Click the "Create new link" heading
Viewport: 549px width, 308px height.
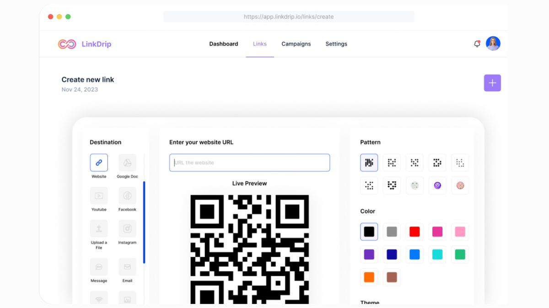click(88, 80)
